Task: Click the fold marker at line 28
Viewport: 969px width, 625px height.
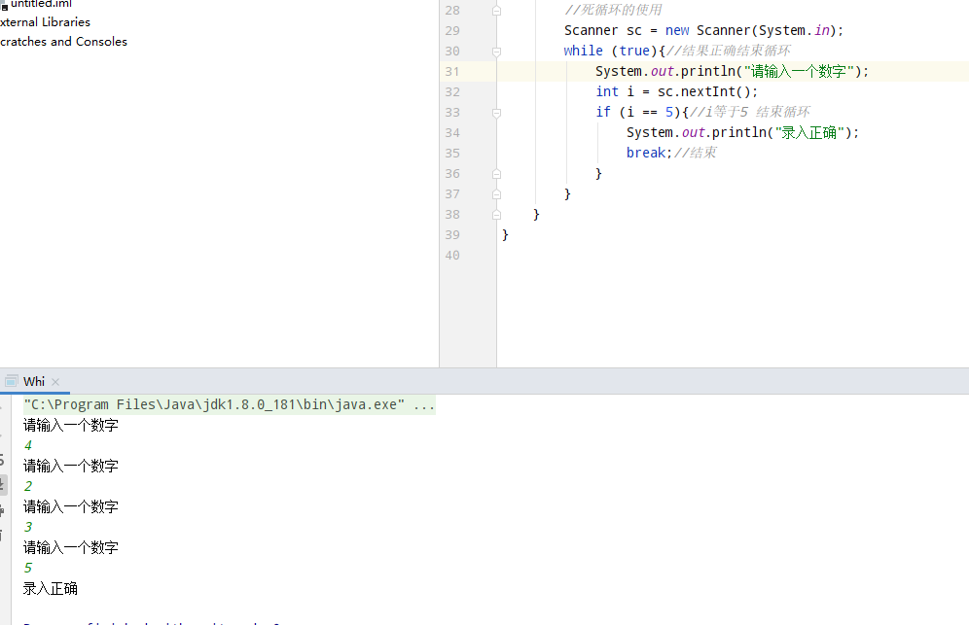Action: [496, 11]
